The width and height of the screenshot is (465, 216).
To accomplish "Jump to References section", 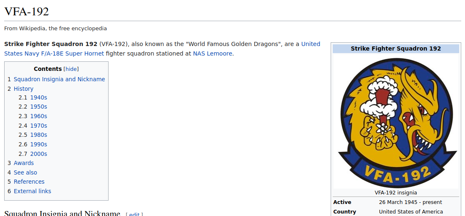I will [x=29, y=182].
